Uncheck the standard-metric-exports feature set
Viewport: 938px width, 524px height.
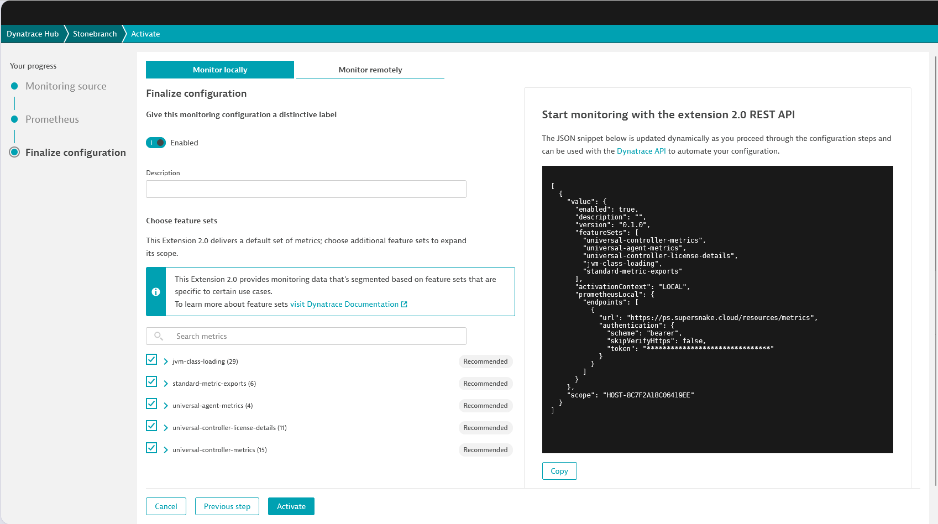pos(151,381)
